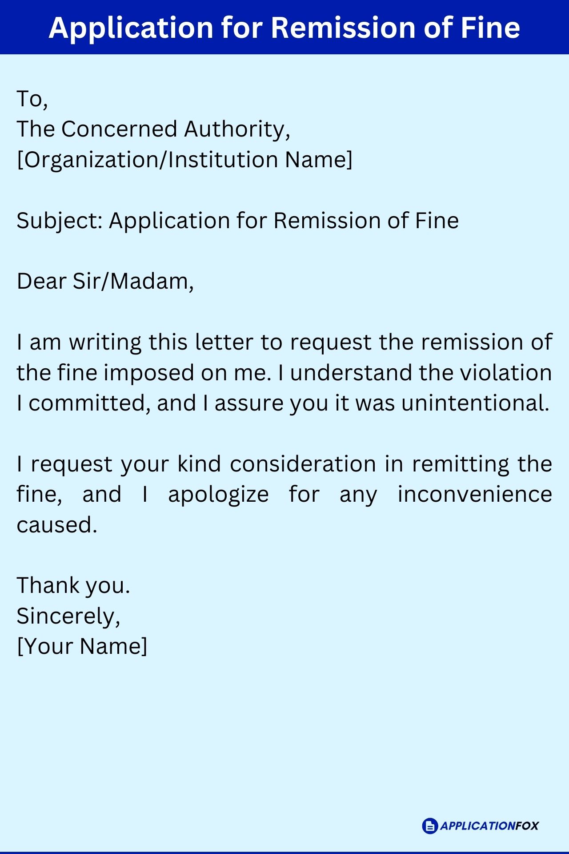
Task: Click the word 'To,' at letter start
Action: click(32, 99)
